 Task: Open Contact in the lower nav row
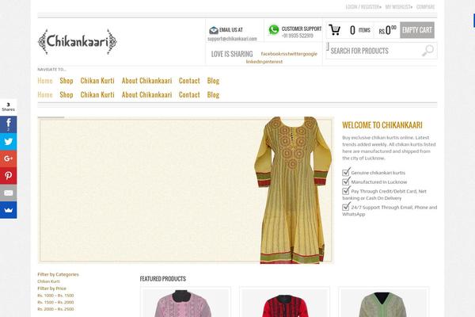coord(189,94)
